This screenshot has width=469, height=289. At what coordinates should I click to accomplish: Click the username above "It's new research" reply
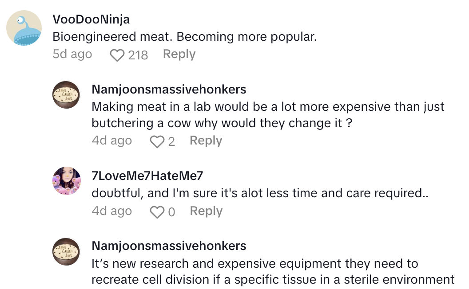pos(169,246)
